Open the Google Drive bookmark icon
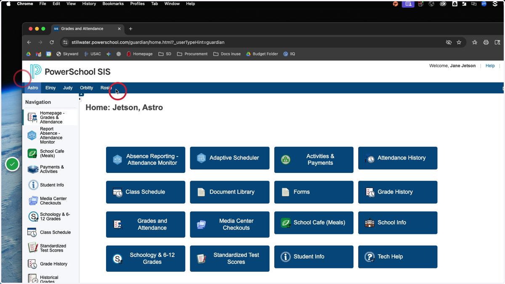The image size is (505, 284). (x=29, y=54)
